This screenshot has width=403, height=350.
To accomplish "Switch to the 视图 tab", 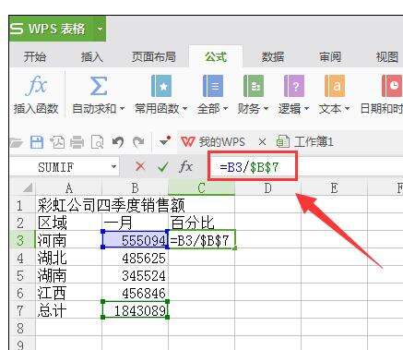I will tap(387, 57).
